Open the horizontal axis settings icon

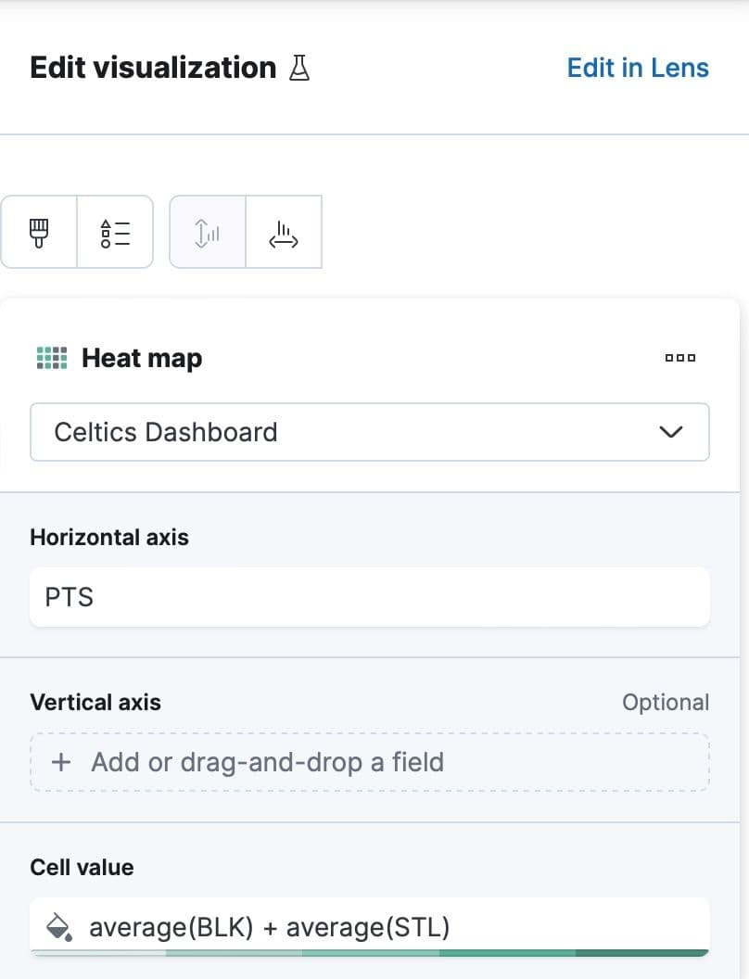pos(284,232)
